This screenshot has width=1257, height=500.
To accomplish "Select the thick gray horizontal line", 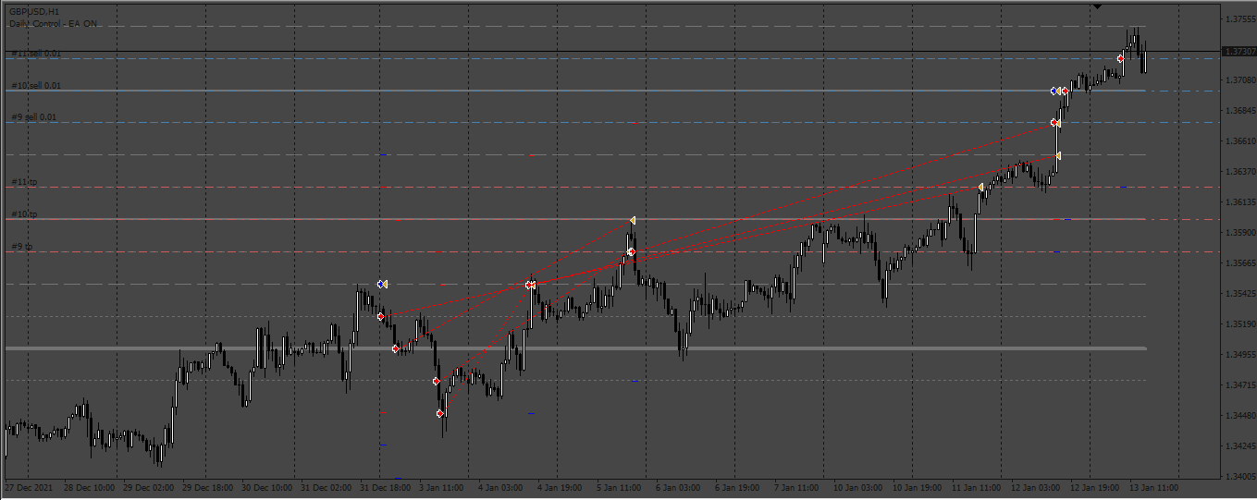I will pos(575,348).
